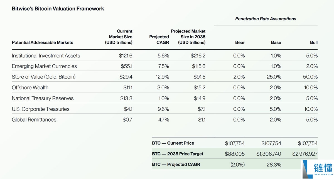Click the Bitwise's Bitcoin Valuation Framework title
This screenshot has height=179, width=334.
point(58,9)
